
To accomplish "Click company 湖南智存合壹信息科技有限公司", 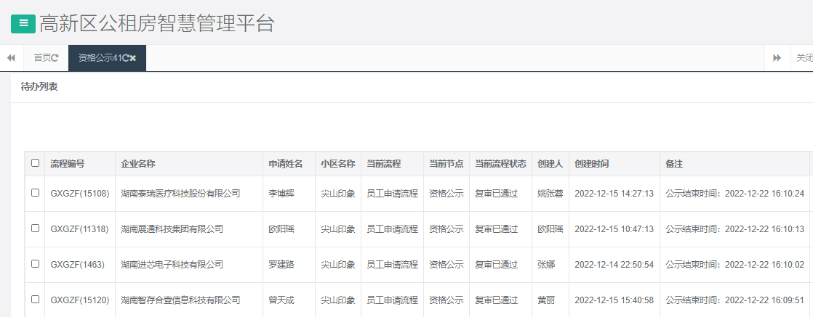I will 180,300.
